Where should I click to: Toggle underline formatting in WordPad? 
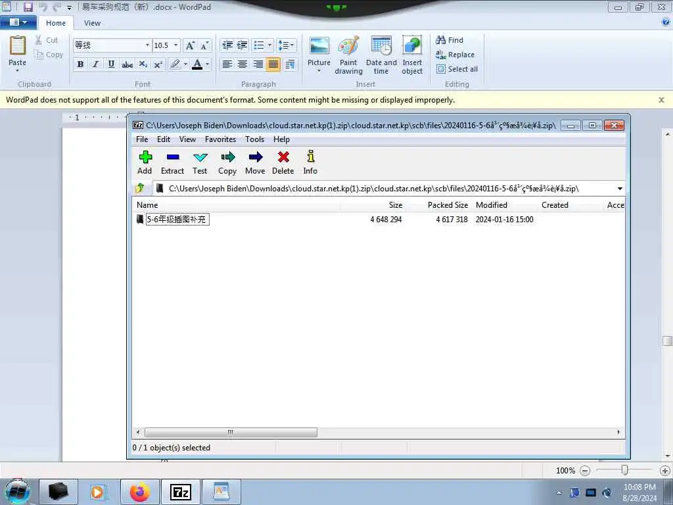pos(111,64)
